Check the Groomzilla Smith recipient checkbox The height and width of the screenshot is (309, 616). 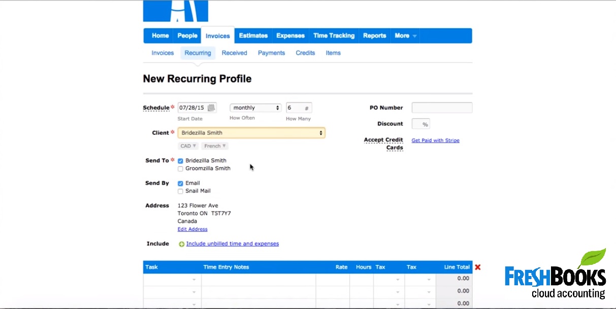click(180, 169)
